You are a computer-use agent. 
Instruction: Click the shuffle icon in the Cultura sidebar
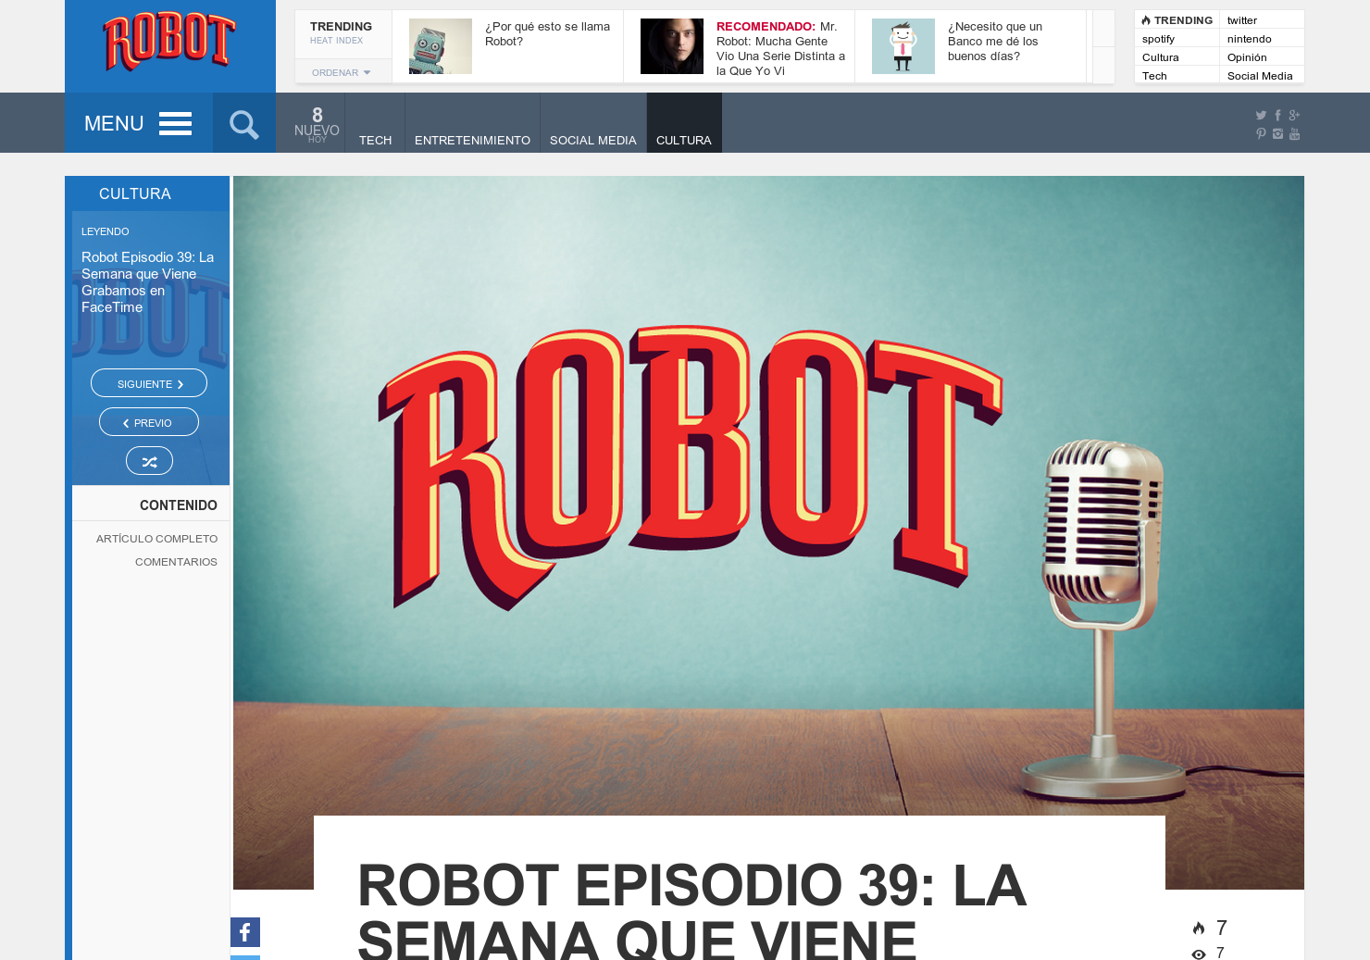(x=149, y=460)
